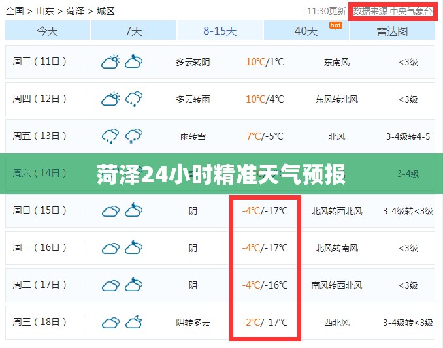443x348 pixels.
Task: Click night rain icon for 周四 12日
Action: click(x=134, y=99)
